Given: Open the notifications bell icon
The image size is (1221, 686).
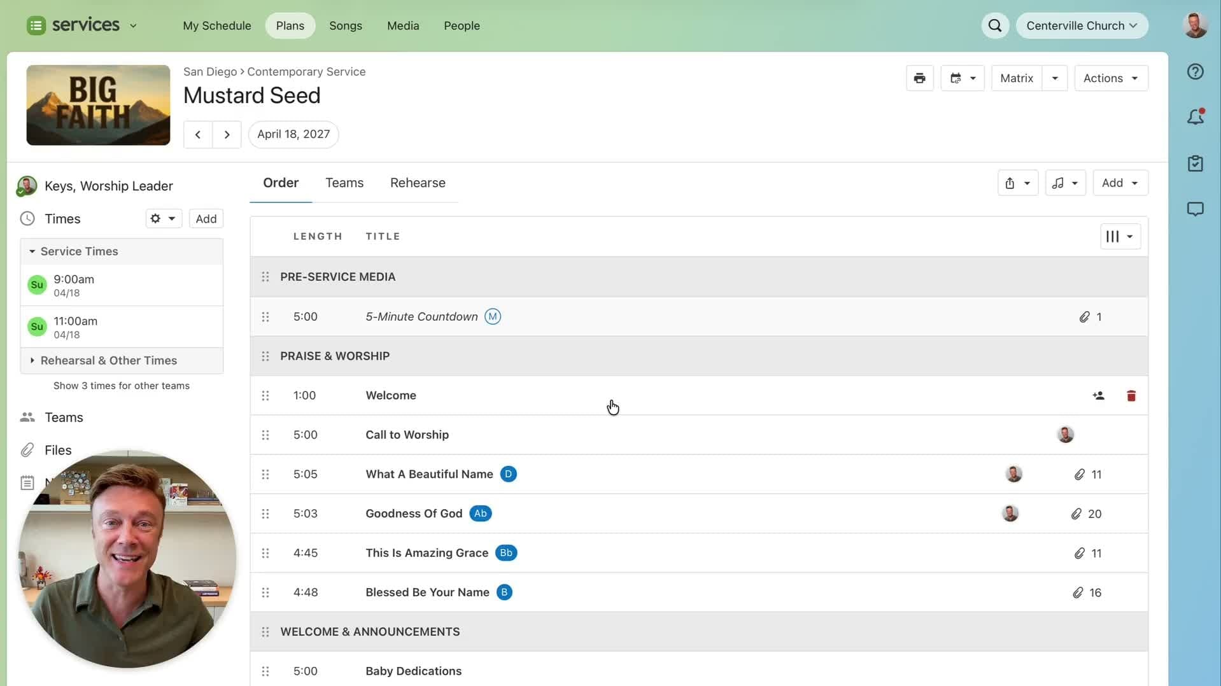Looking at the screenshot, I should point(1195,116).
